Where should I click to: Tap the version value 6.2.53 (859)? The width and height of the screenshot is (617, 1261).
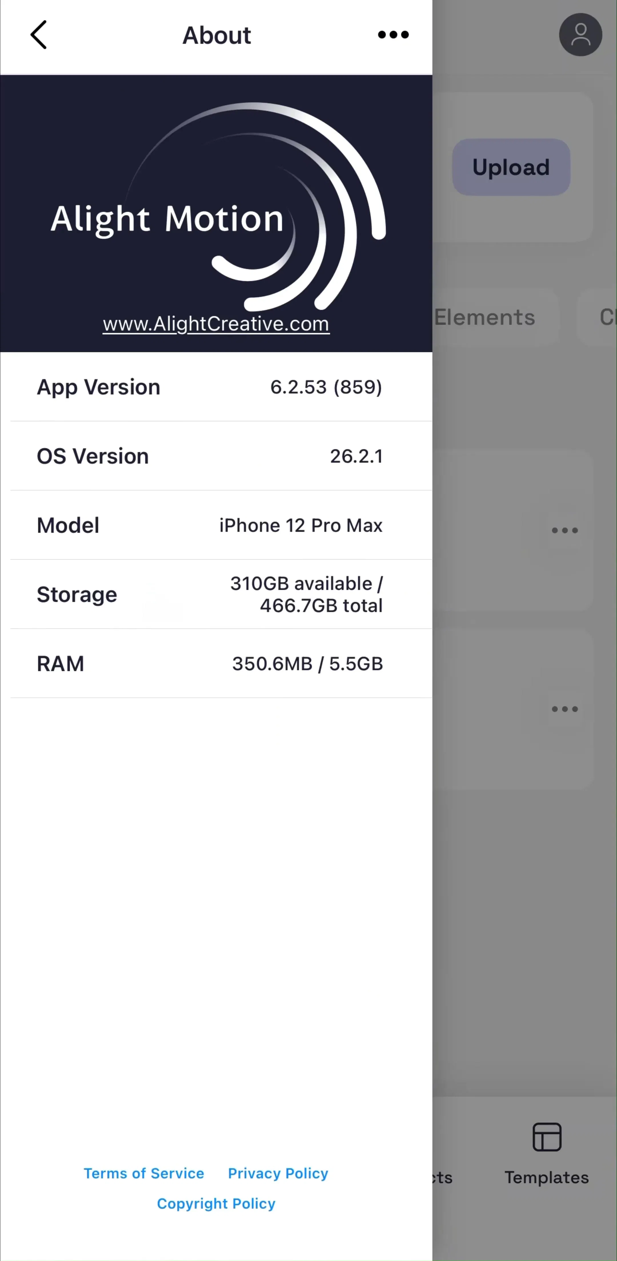click(x=326, y=387)
